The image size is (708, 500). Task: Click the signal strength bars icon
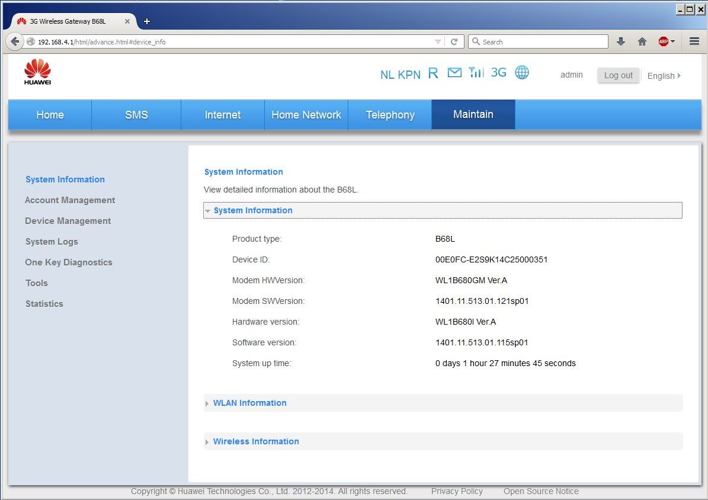coord(476,72)
